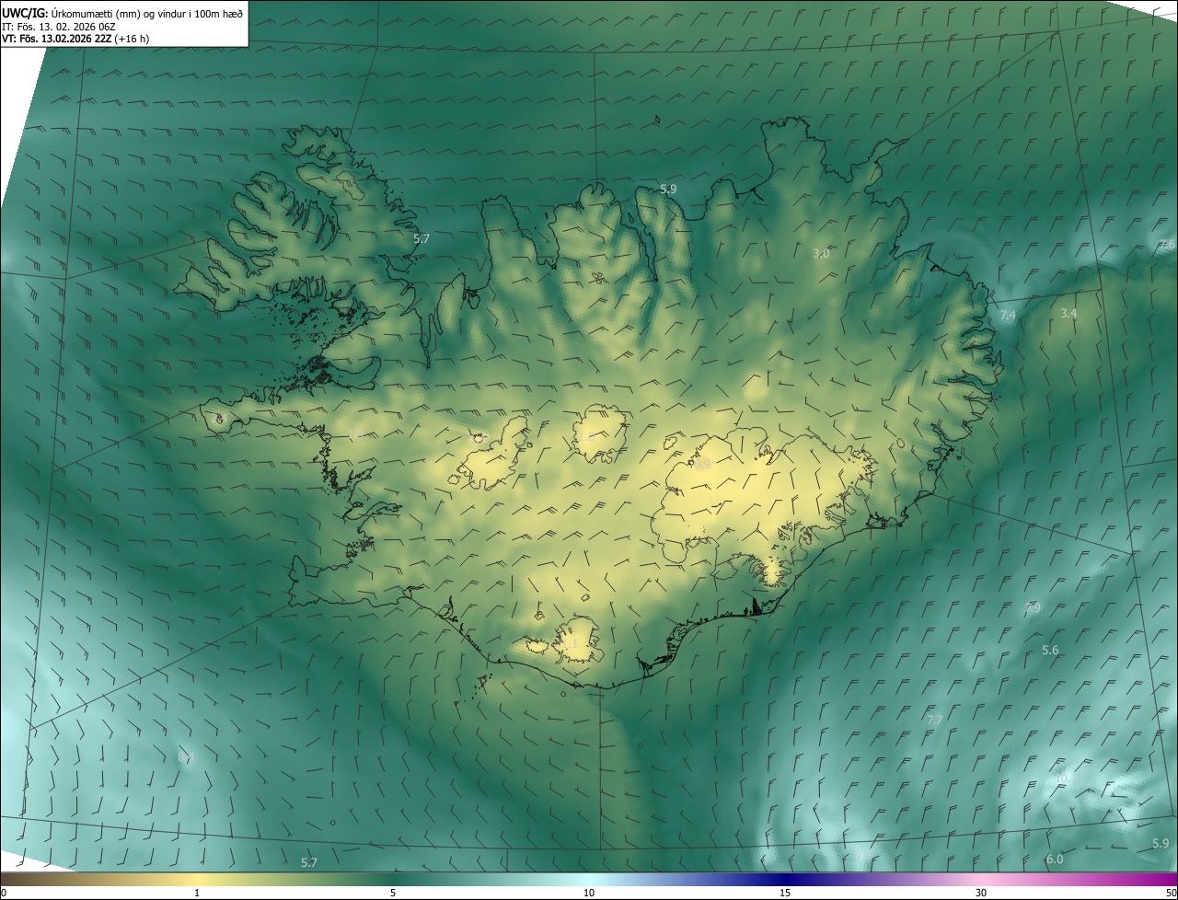Click the 5.9 value off the north coast
Screen dimensions: 1178x900
coord(668,189)
